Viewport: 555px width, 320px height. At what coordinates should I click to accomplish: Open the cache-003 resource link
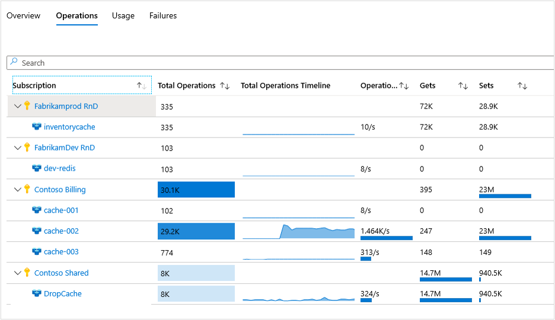click(x=61, y=252)
